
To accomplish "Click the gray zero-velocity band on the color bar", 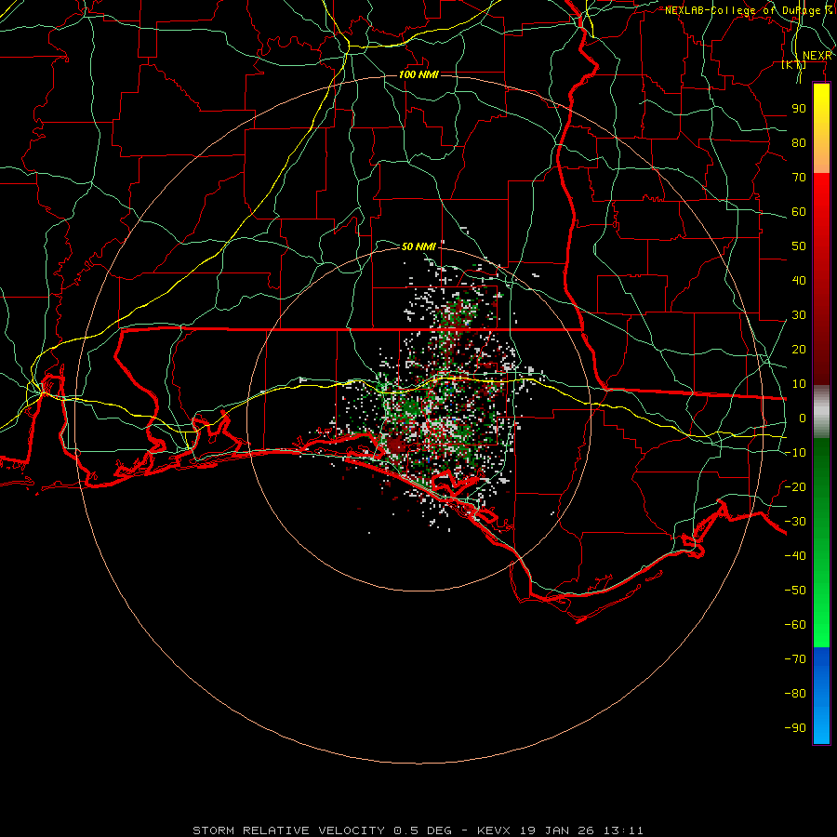I will coord(821,412).
